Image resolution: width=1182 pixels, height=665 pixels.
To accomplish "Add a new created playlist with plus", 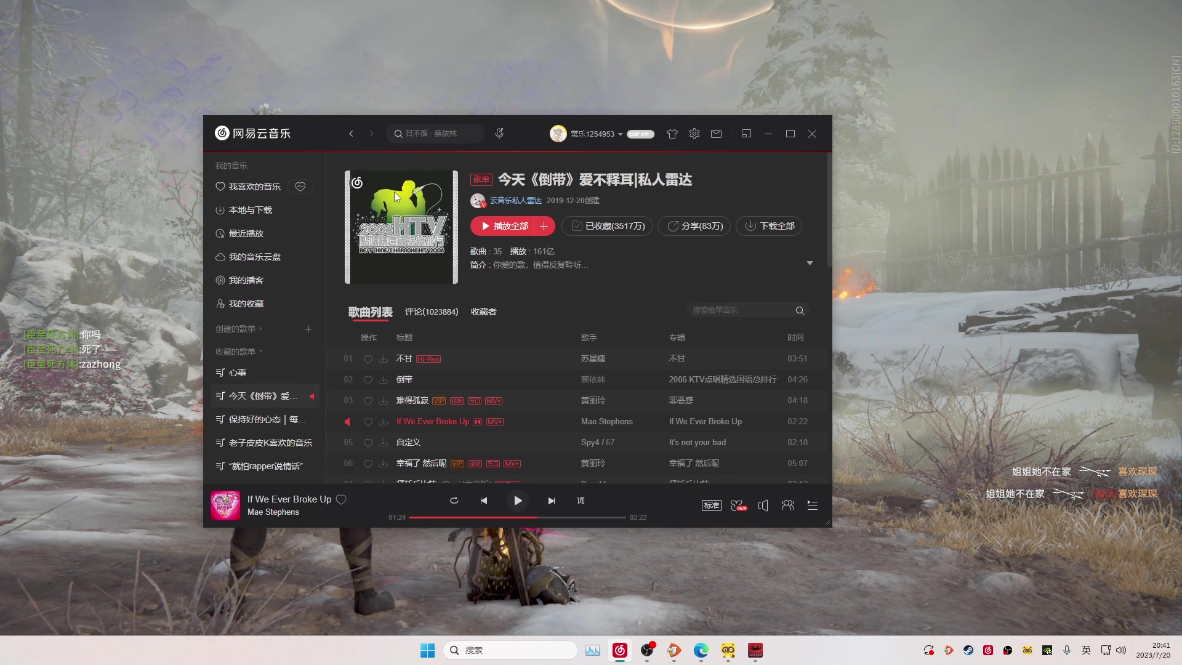I will [308, 329].
